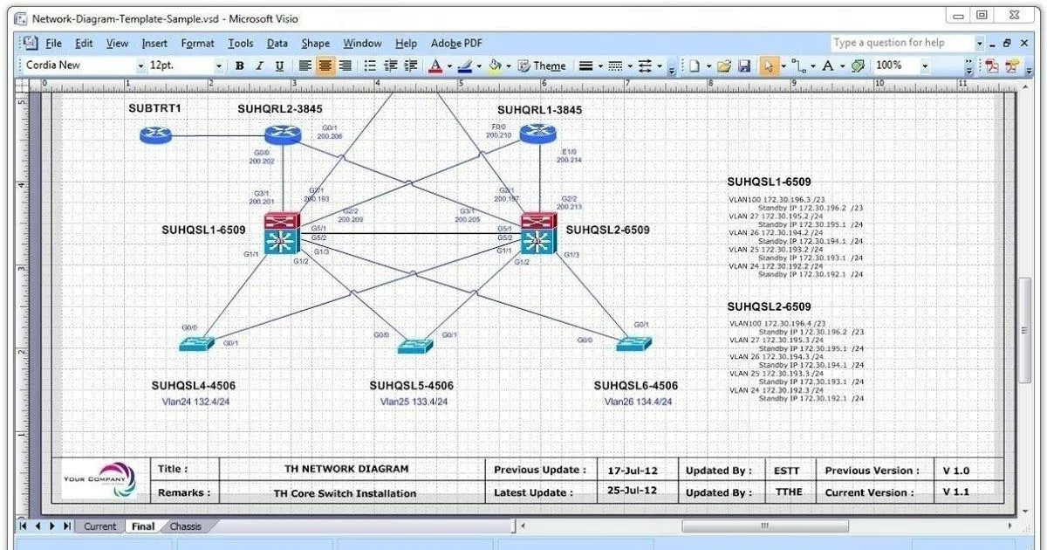Viewport: 1047px width, 550px height.
Task: Select the Connector tool
Action: coord(799,65)
